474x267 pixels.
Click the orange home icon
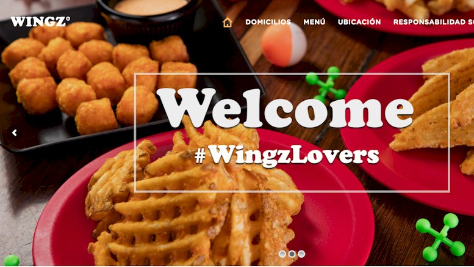[x=228, y=22]
